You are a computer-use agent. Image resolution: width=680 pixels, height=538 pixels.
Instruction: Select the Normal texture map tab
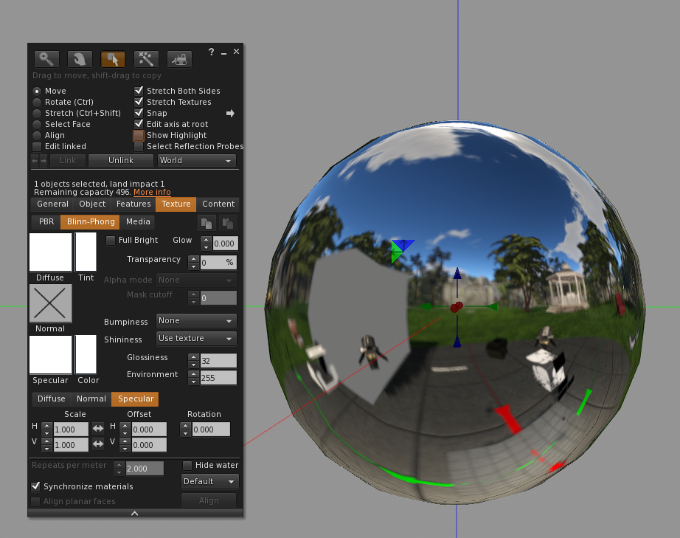[x=91, y=399]
